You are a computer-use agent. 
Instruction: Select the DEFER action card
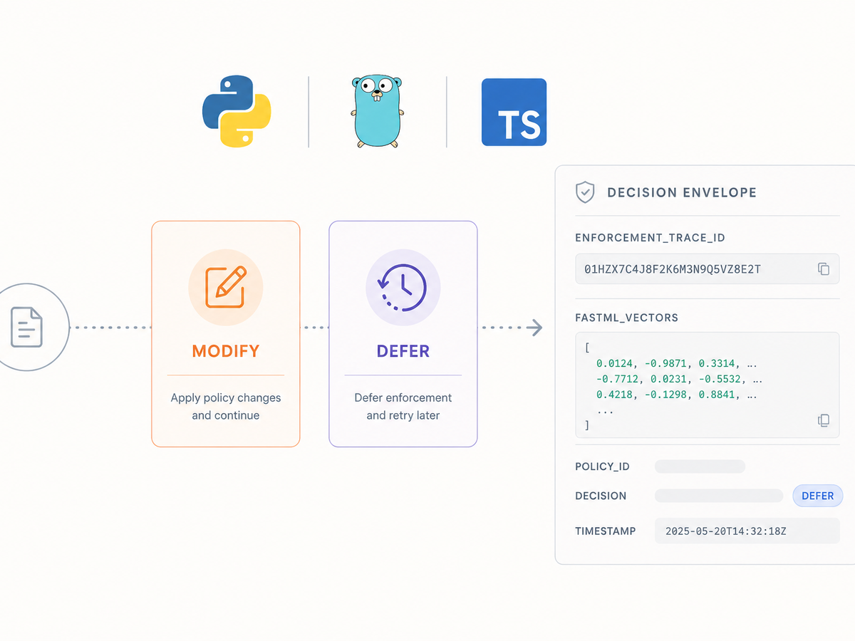pyautogui.click(x=403, y=334)
